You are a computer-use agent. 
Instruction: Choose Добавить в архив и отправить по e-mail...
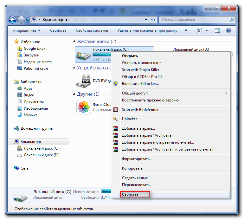(x=171, y=142)
